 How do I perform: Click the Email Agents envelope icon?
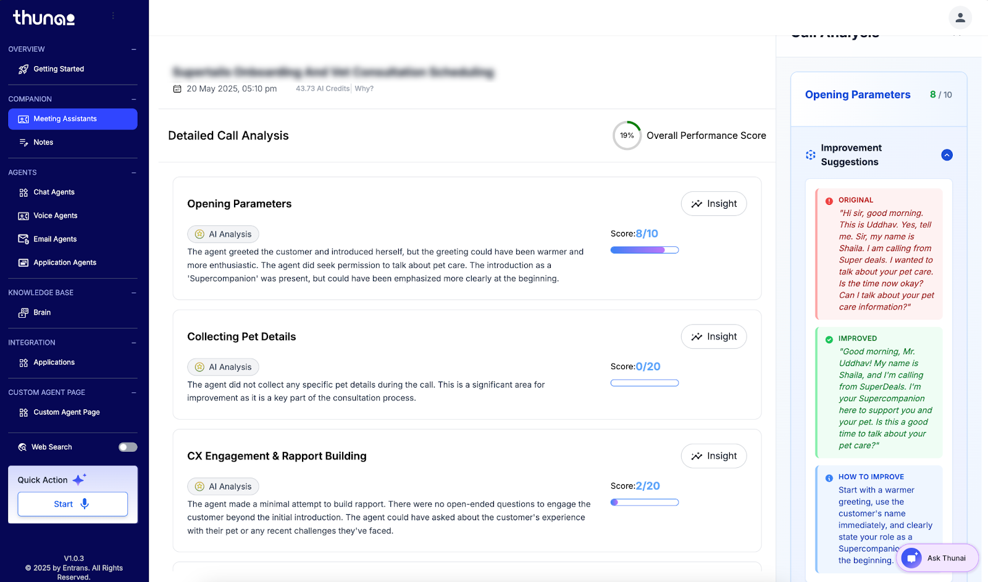pyautogui.click(x=23, y=239)
